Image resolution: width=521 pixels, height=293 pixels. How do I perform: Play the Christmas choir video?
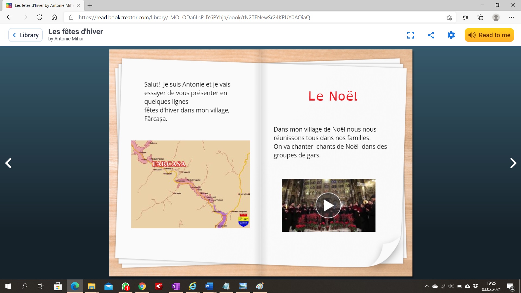[328, 205]
